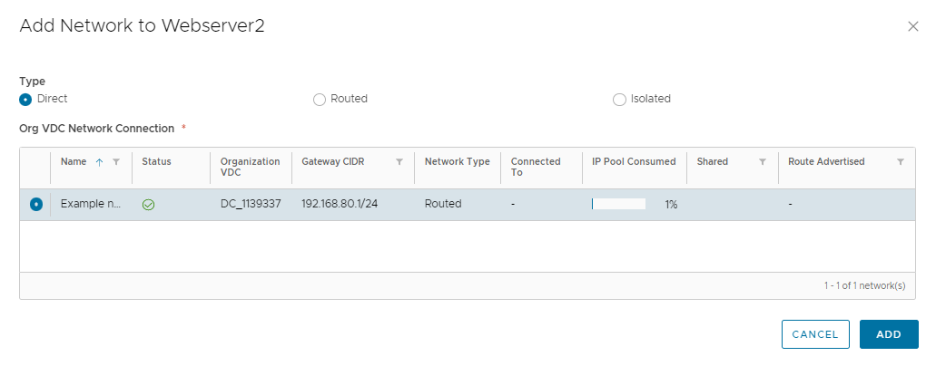This screenshot has height=366, width=936.
Task: Click the Cancel button
Action: coord(815,334)
